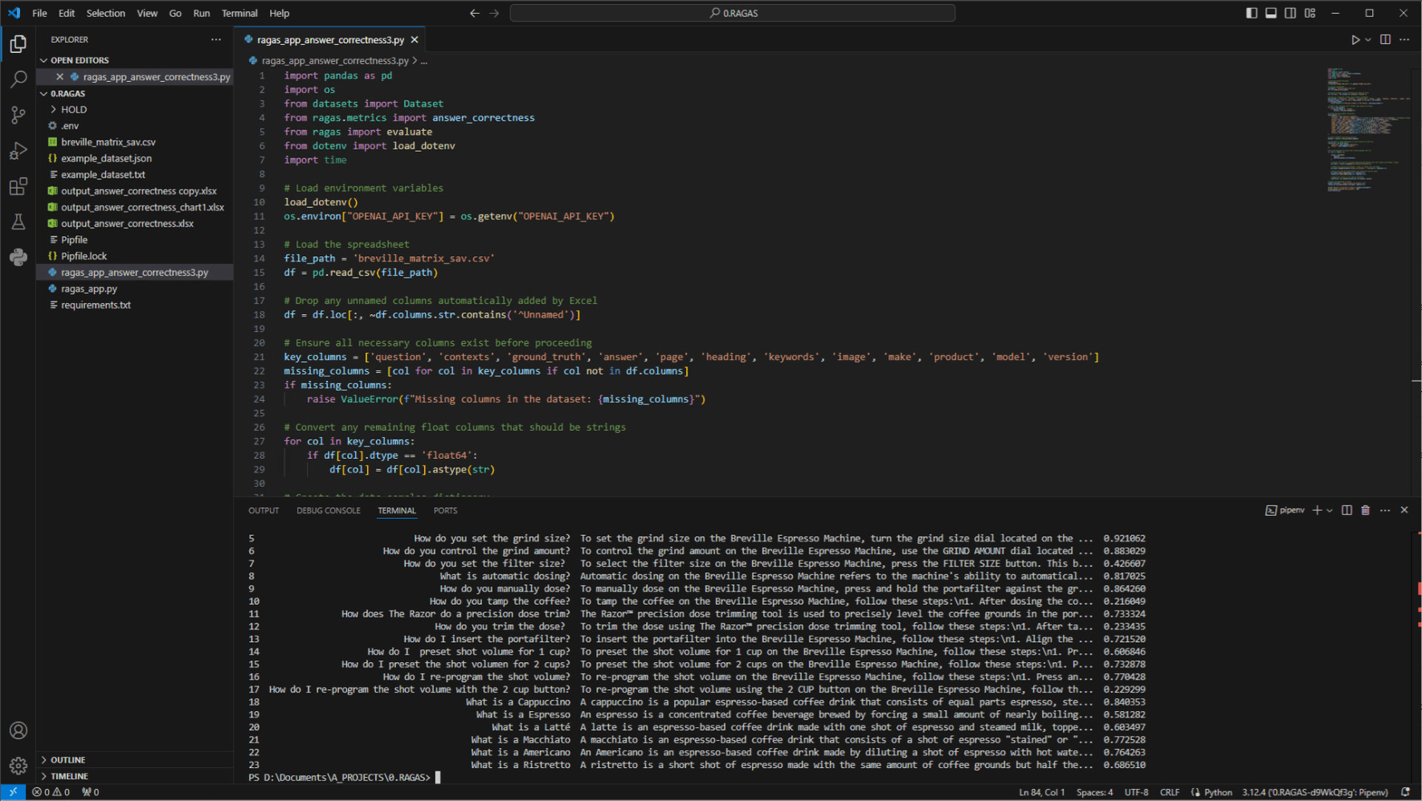Go forward with navigation arrow
Image resolution: width=1422 pixels, height=801 pixels.
click(x=494, y=13)
